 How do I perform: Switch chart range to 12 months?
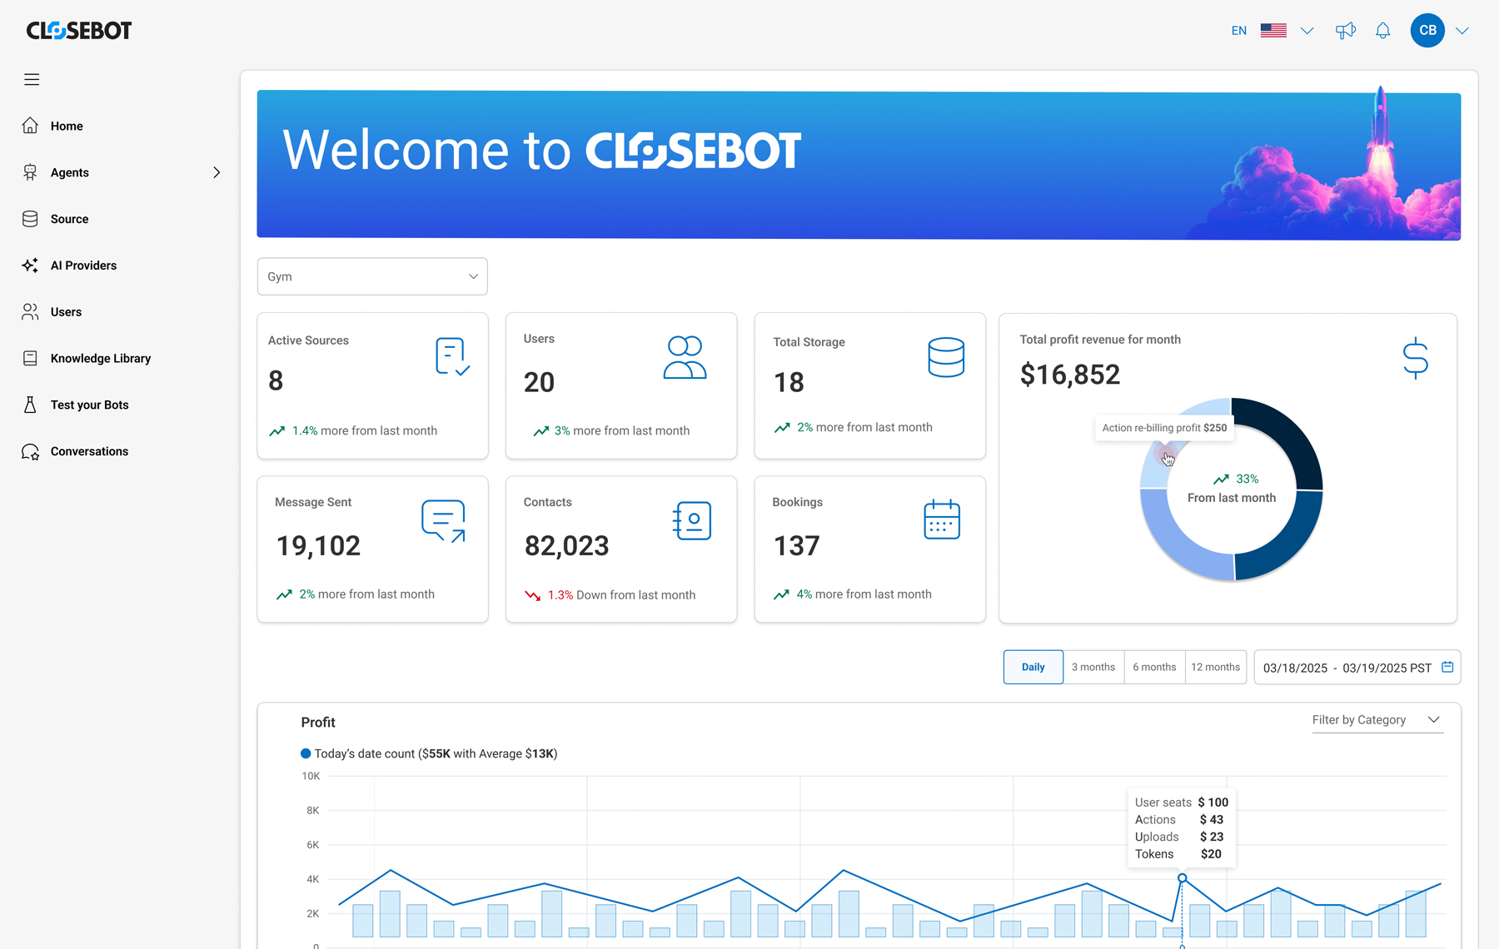[x=1215, y=667]
